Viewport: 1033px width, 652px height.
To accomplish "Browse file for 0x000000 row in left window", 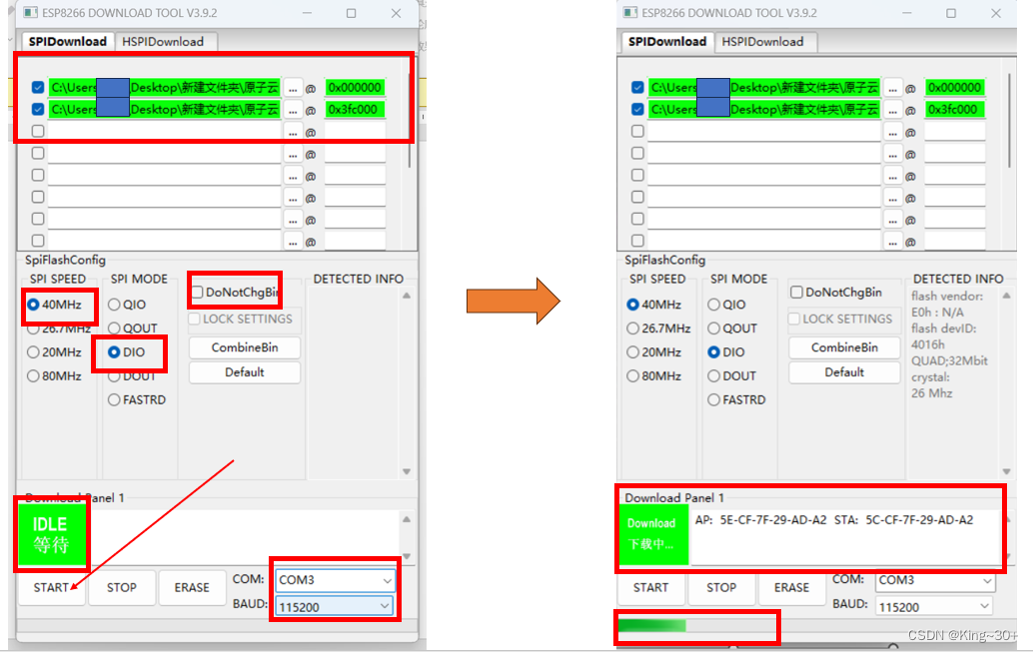I will pos(293,88).
